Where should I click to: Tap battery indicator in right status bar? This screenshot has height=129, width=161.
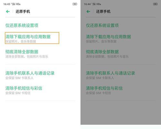[155, 4]
